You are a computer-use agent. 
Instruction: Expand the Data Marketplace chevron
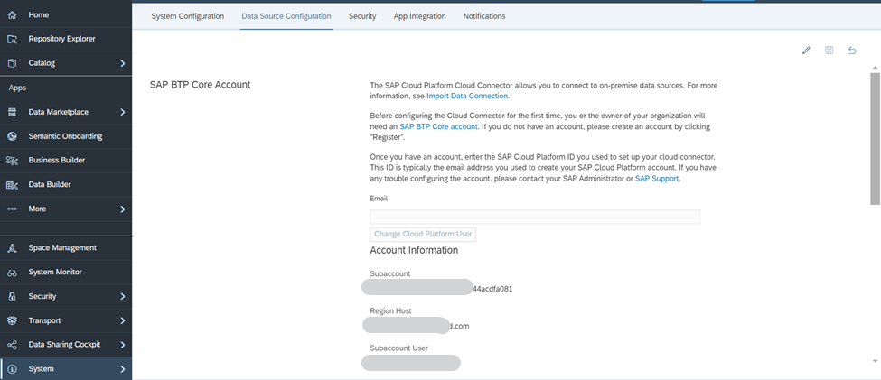(123, 112)
